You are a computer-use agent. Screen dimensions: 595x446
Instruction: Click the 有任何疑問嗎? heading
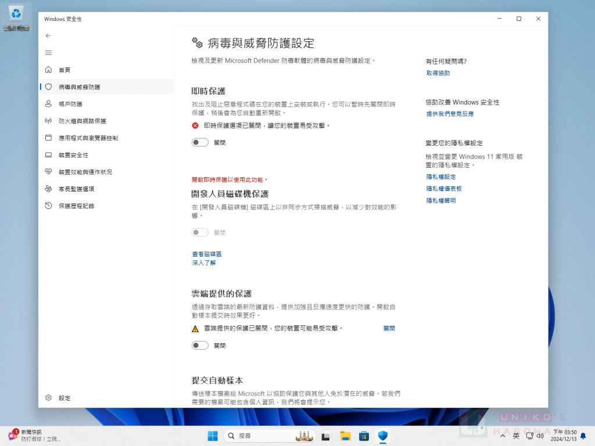coord(446,62)
